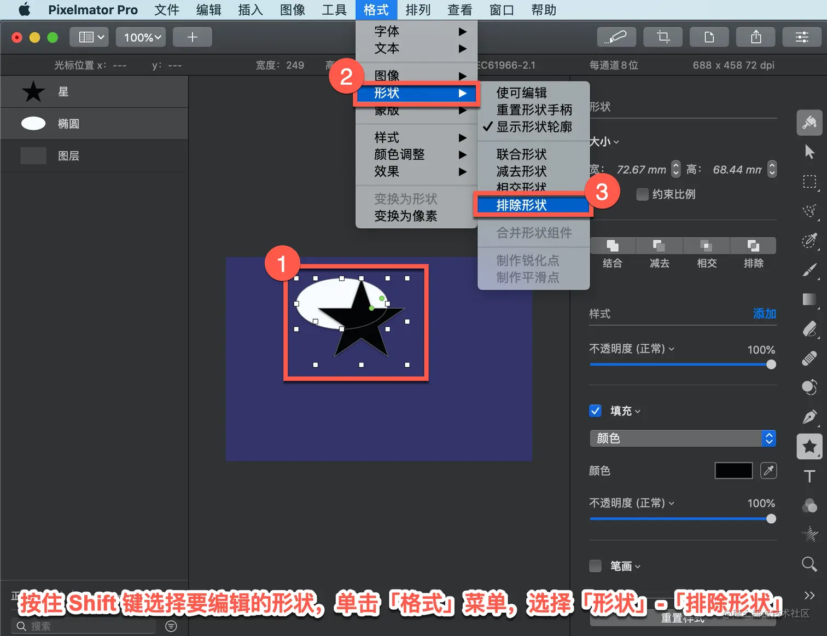Select the Type text tool
Viewport: 827px width, 636px height.
[x=809, y=476]
